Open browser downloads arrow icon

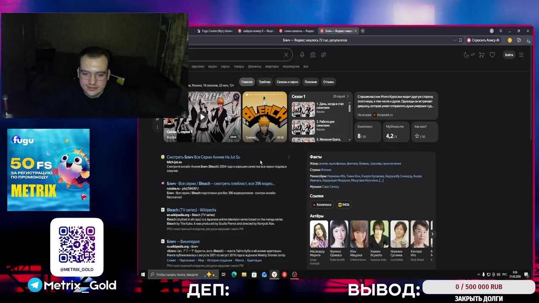pyautogui.click(x=528, y=40)
